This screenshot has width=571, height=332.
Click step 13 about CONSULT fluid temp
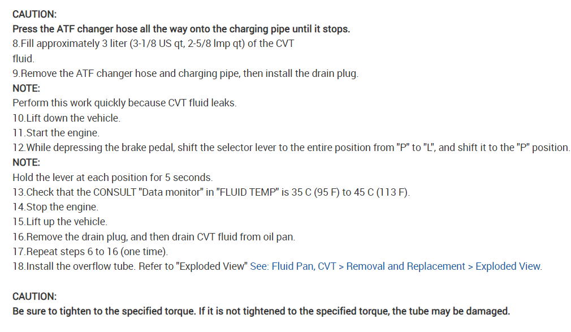click(211, 192)
